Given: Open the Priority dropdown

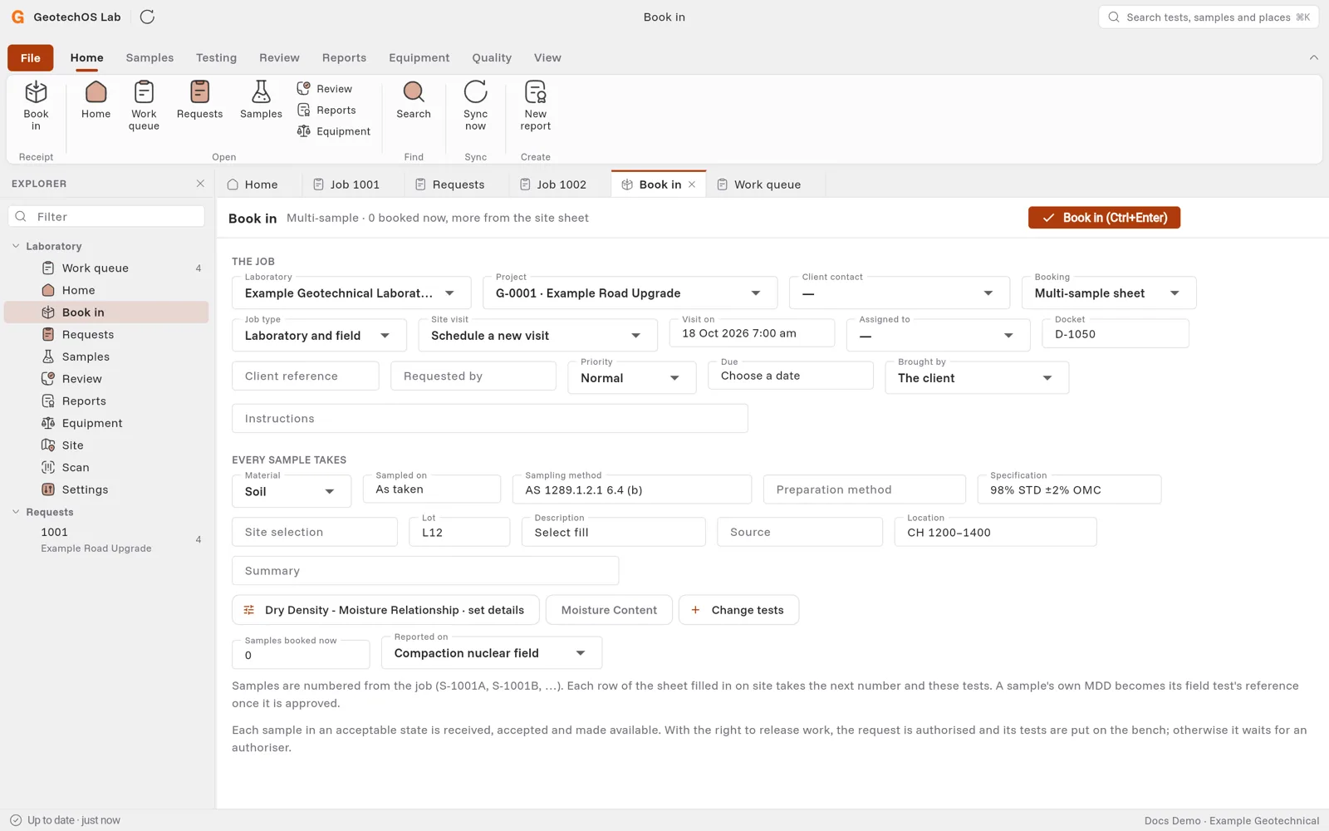Looking at the screenshot, I should (x=632, y=378).
